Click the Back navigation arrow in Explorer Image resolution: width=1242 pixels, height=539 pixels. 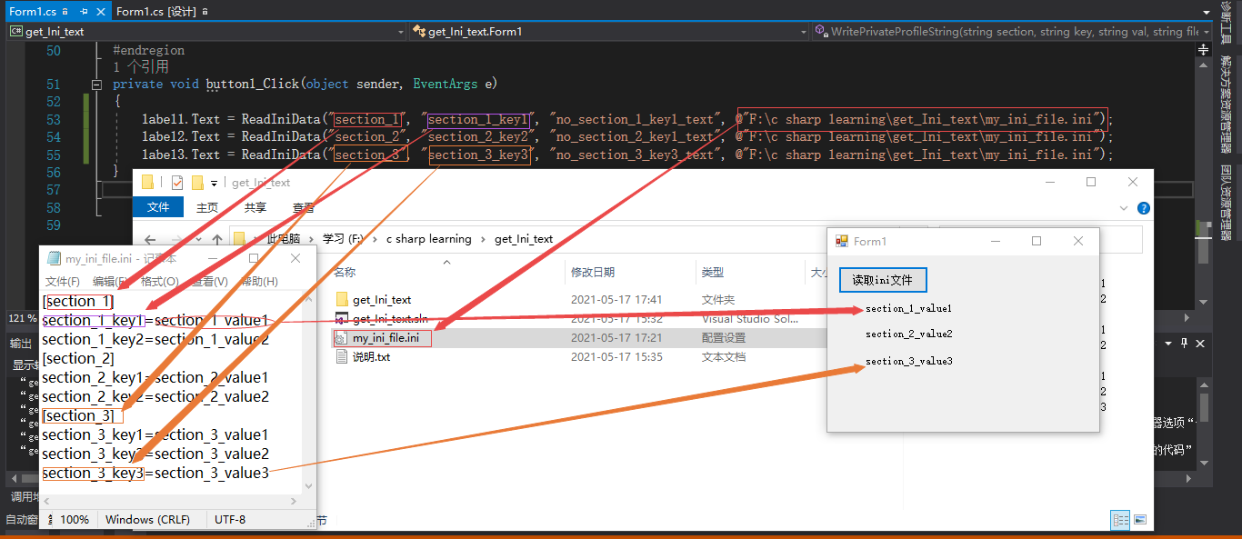(x=150, y=237)
